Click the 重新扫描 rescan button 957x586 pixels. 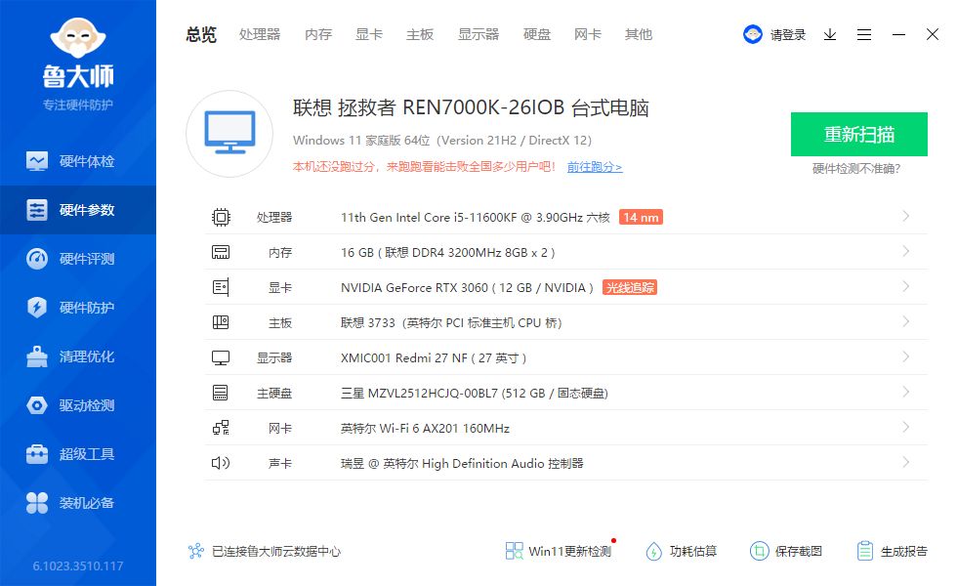coord(858,134)
